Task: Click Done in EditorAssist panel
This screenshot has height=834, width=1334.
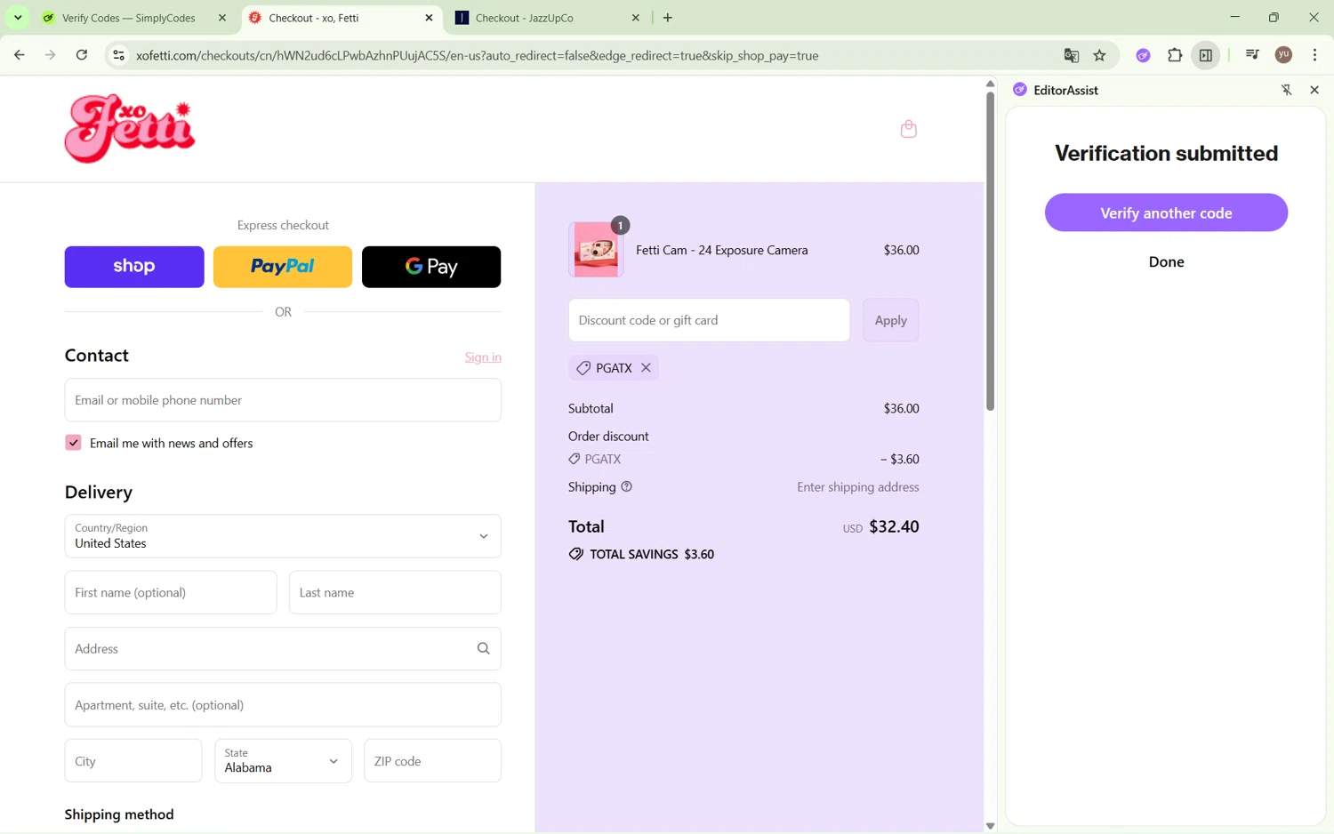Action: tap(1166, 262)
